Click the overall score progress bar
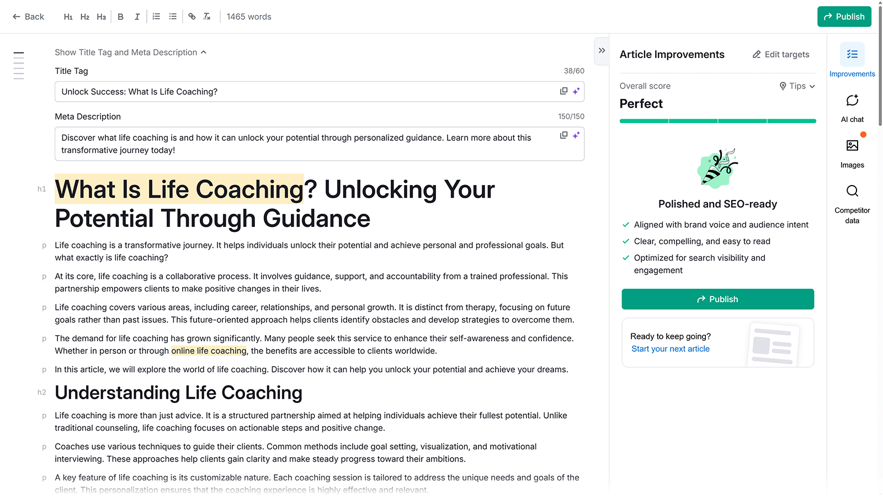The height and width of the screenshot is (497, 883). (x=717, y=121)
